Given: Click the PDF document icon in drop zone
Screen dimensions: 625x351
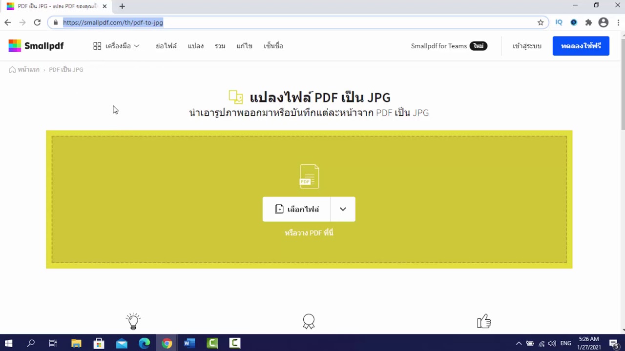Looking at the screenshot, I should click(x=309, y=176).
